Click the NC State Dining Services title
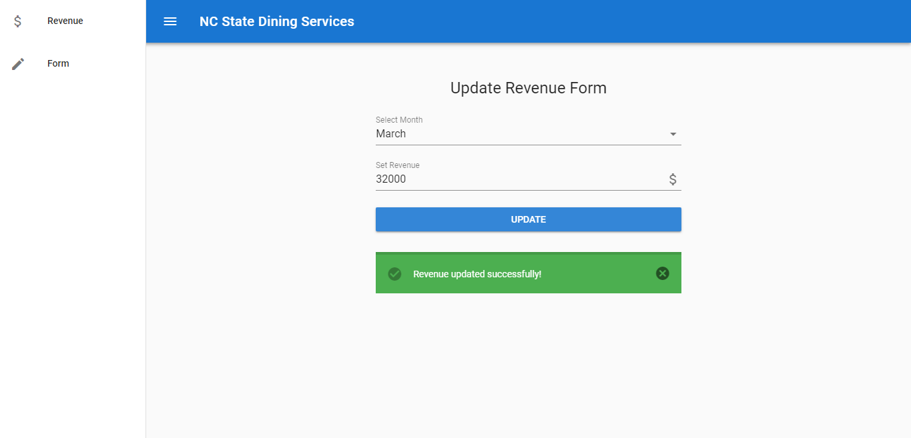Viewport: 911px width, 438px height. [277, 21]
